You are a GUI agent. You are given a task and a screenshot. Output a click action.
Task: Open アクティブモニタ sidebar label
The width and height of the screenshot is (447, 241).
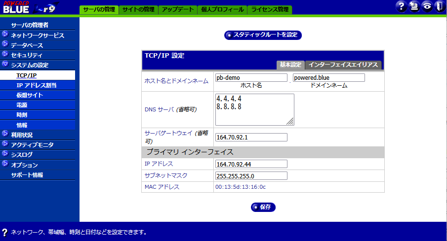click(32, 145)
